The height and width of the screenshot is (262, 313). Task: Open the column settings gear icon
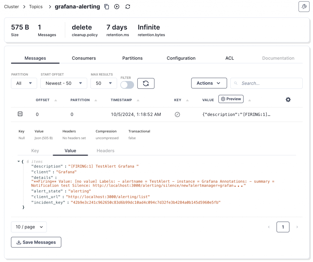[x=288, y=100]
